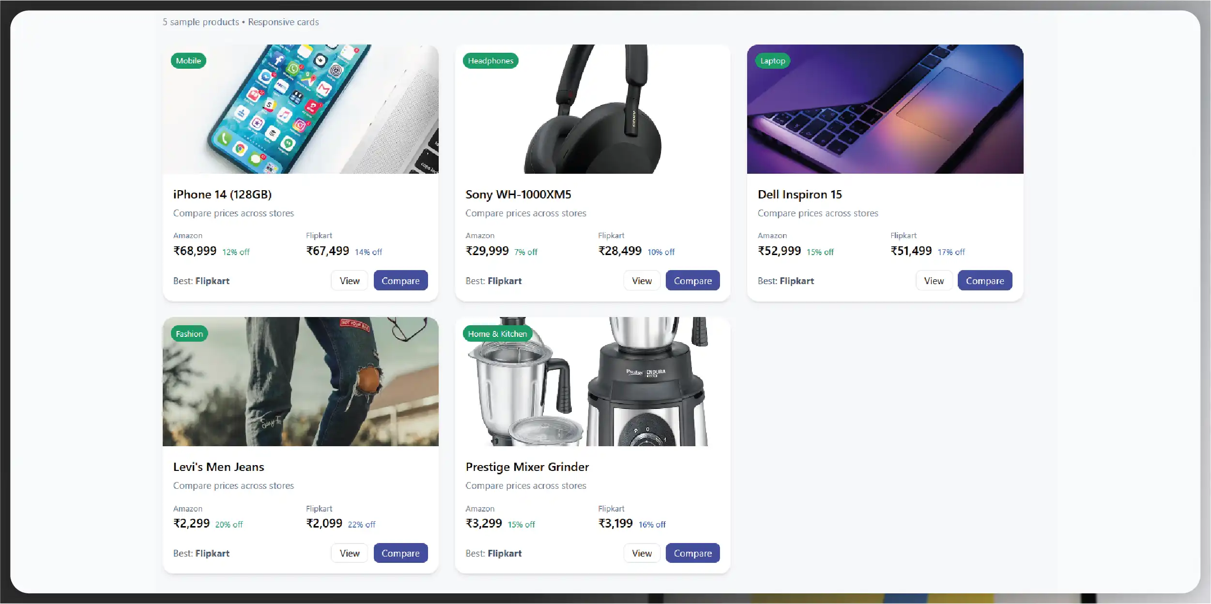The width and height of the screenshot is (1211, 604).
Task: Compare Prestige Mixer Grinder prices
Action: pyautogui.click(x=692, y=553)
